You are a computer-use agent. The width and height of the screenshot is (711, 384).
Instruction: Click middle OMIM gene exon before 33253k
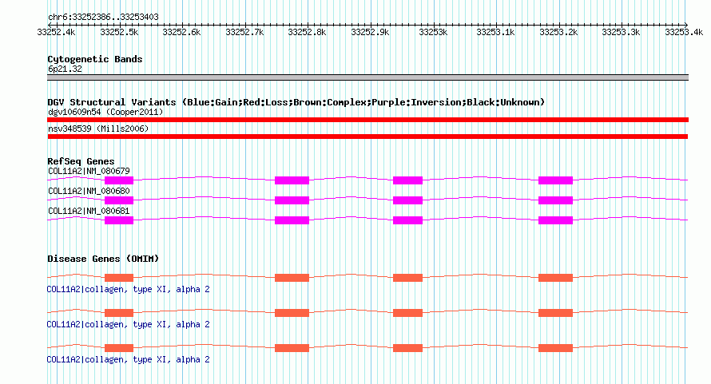pyautogui.click(x=407, y=313)
